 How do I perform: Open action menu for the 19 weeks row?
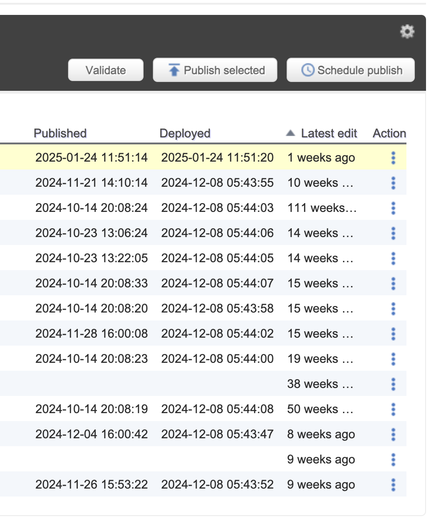pyautogui.click(x=393, y=359)
